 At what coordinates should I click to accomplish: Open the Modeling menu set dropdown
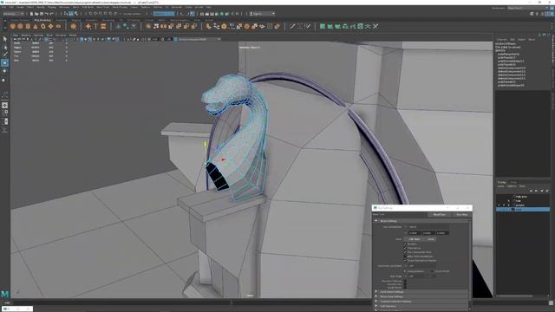click(x=13, y=14)
